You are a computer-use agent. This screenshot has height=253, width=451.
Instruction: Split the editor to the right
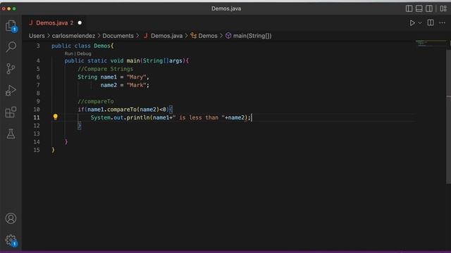[431, 22]
